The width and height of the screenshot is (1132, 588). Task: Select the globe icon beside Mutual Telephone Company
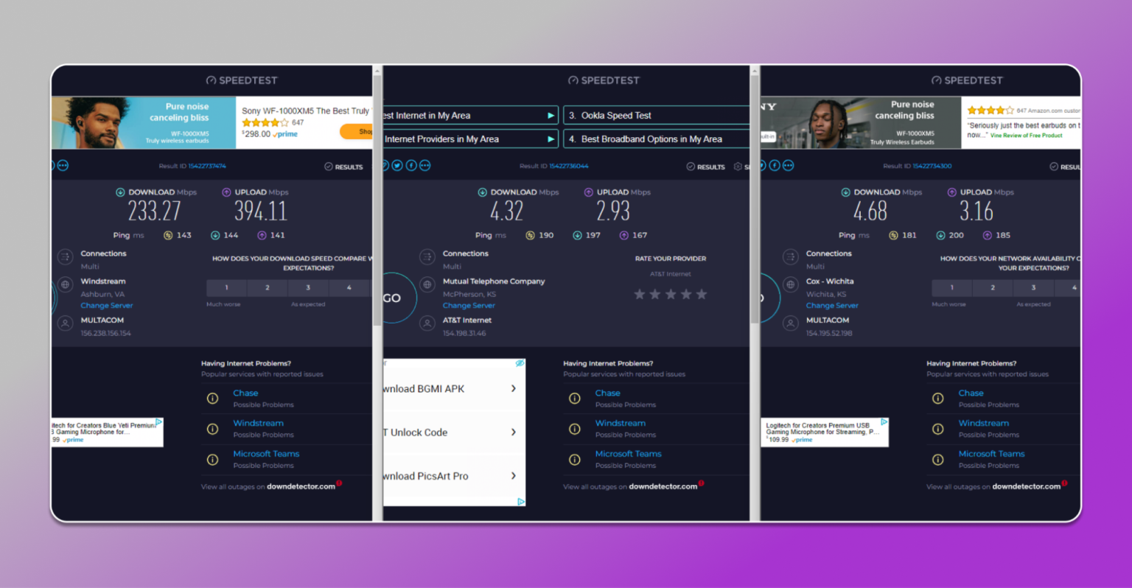pos(427,283)
